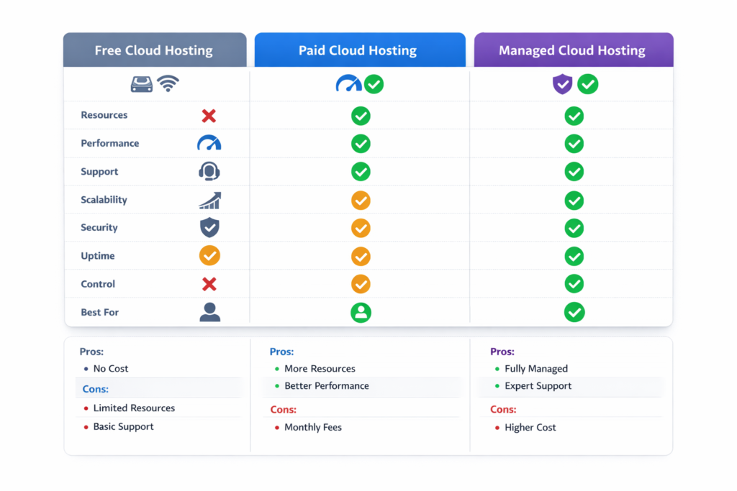Click the headset icon in the Support row
The image size is (737, 491).
[209, 171]
